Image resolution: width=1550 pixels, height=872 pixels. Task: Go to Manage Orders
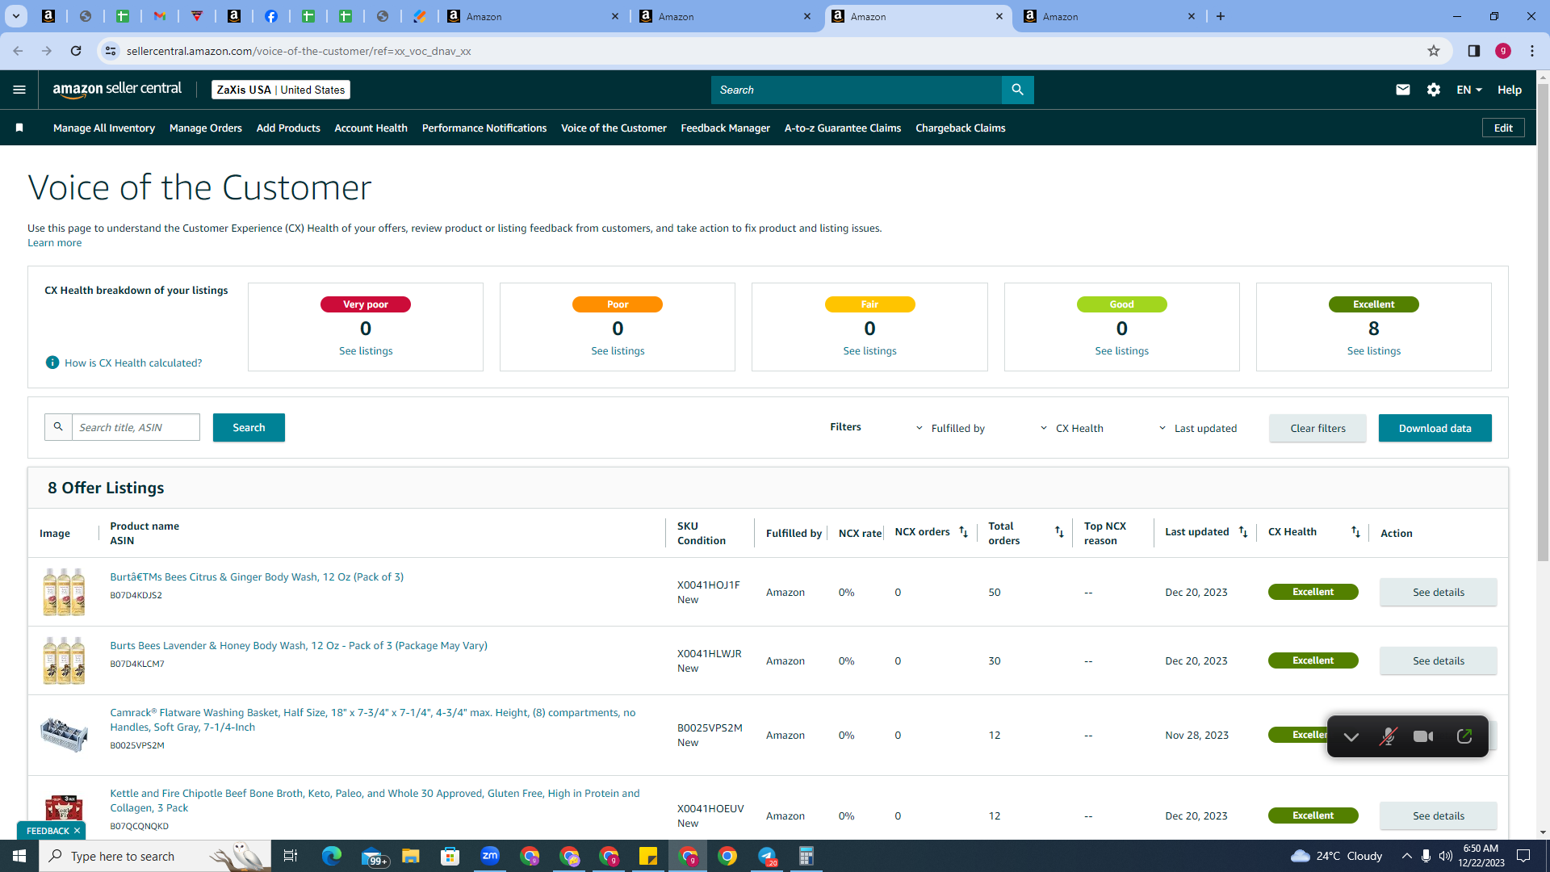[x=206, y=128]
